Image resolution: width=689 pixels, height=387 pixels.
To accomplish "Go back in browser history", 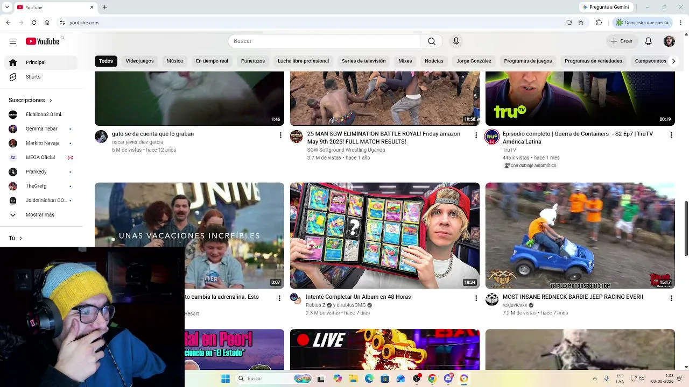I will coord(8,23).
